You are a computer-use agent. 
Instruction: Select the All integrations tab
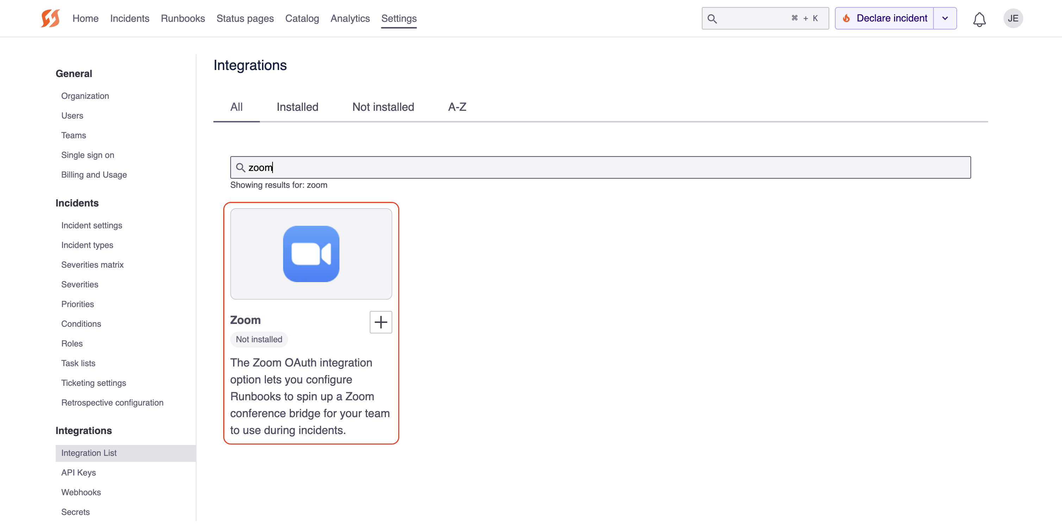click(236, 107)
